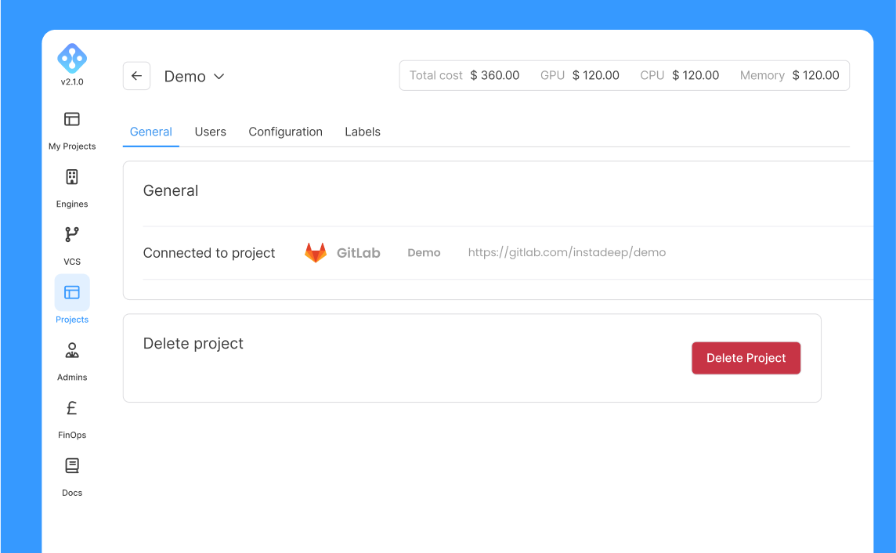The width and height of the screenshot is (896, 553).
Task: Click the app logo above v2.1.0
Action: pos(72,58)
